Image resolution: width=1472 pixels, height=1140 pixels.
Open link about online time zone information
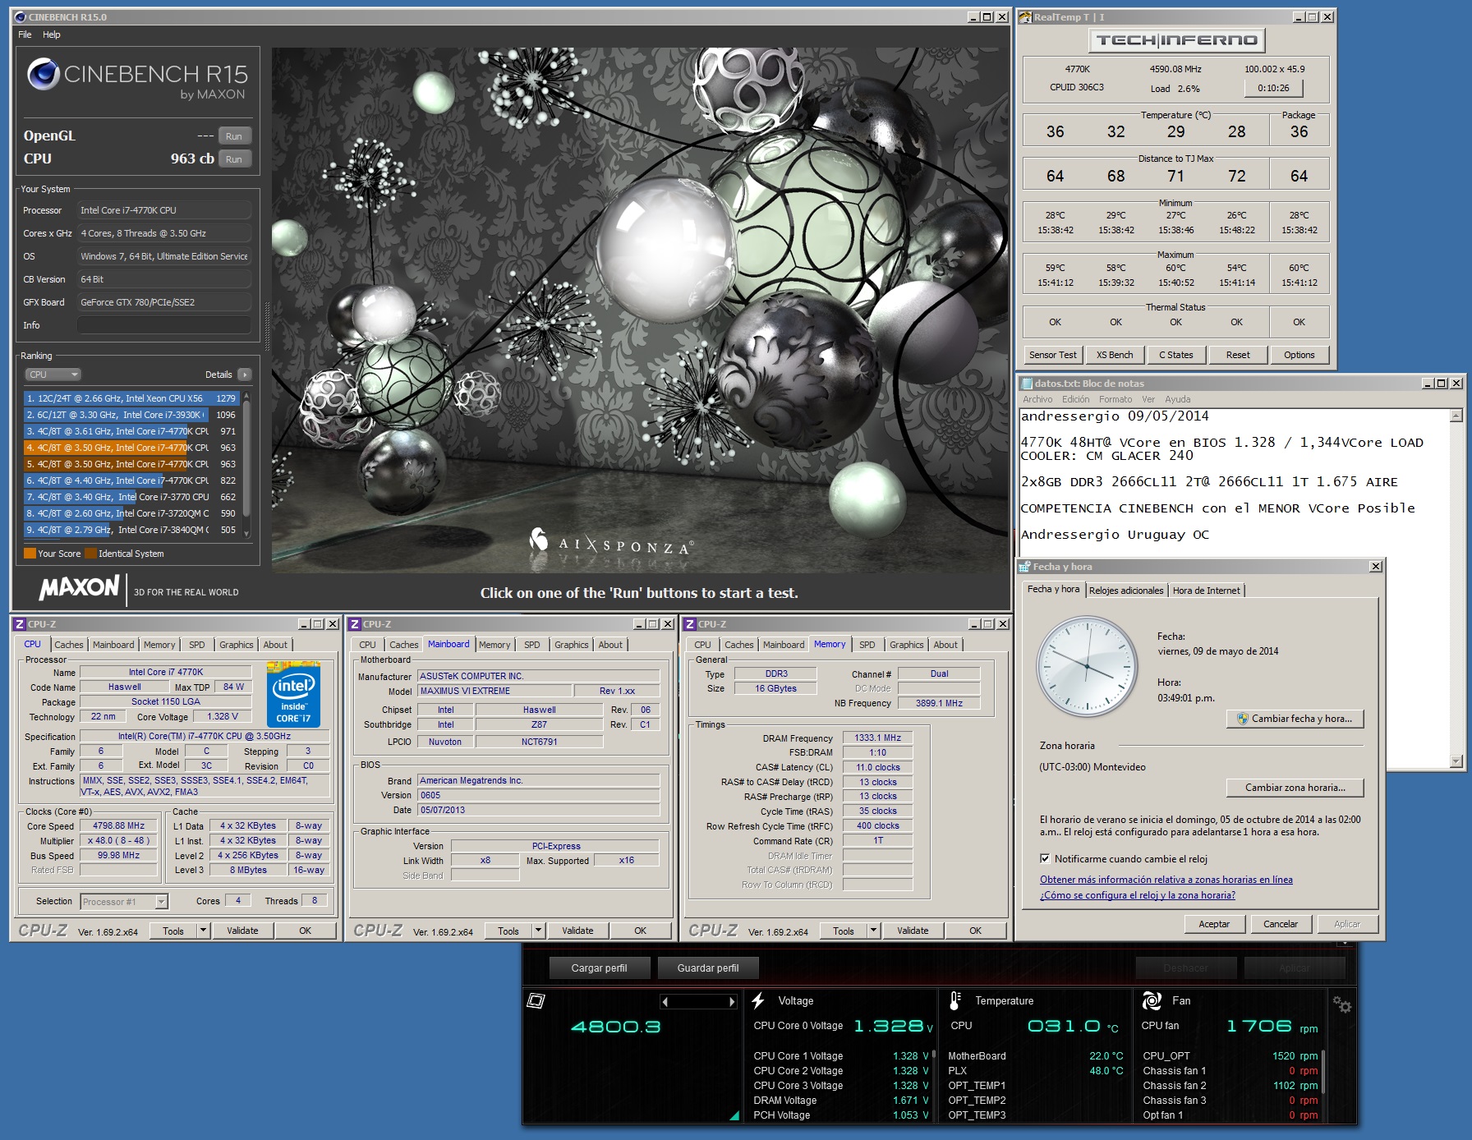point(1166,880)
